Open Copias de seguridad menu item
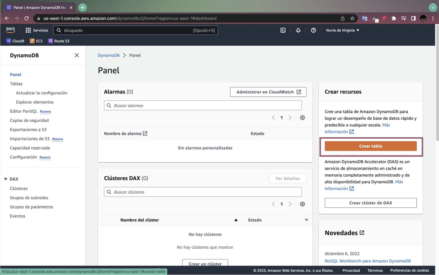Image resolution: width=439 pixels, height=275 pixels. [x=29, y=120]
